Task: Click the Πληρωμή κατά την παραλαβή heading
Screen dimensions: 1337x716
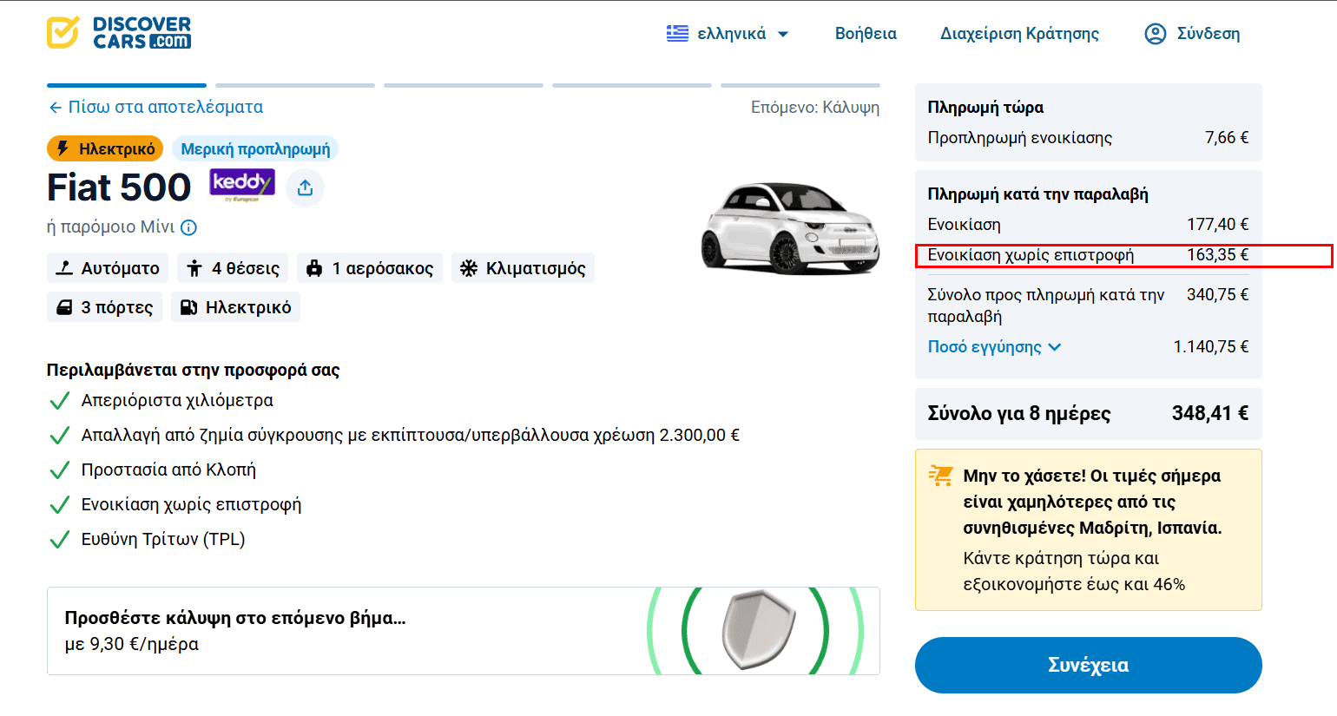Action: [x=1037, y=194]
